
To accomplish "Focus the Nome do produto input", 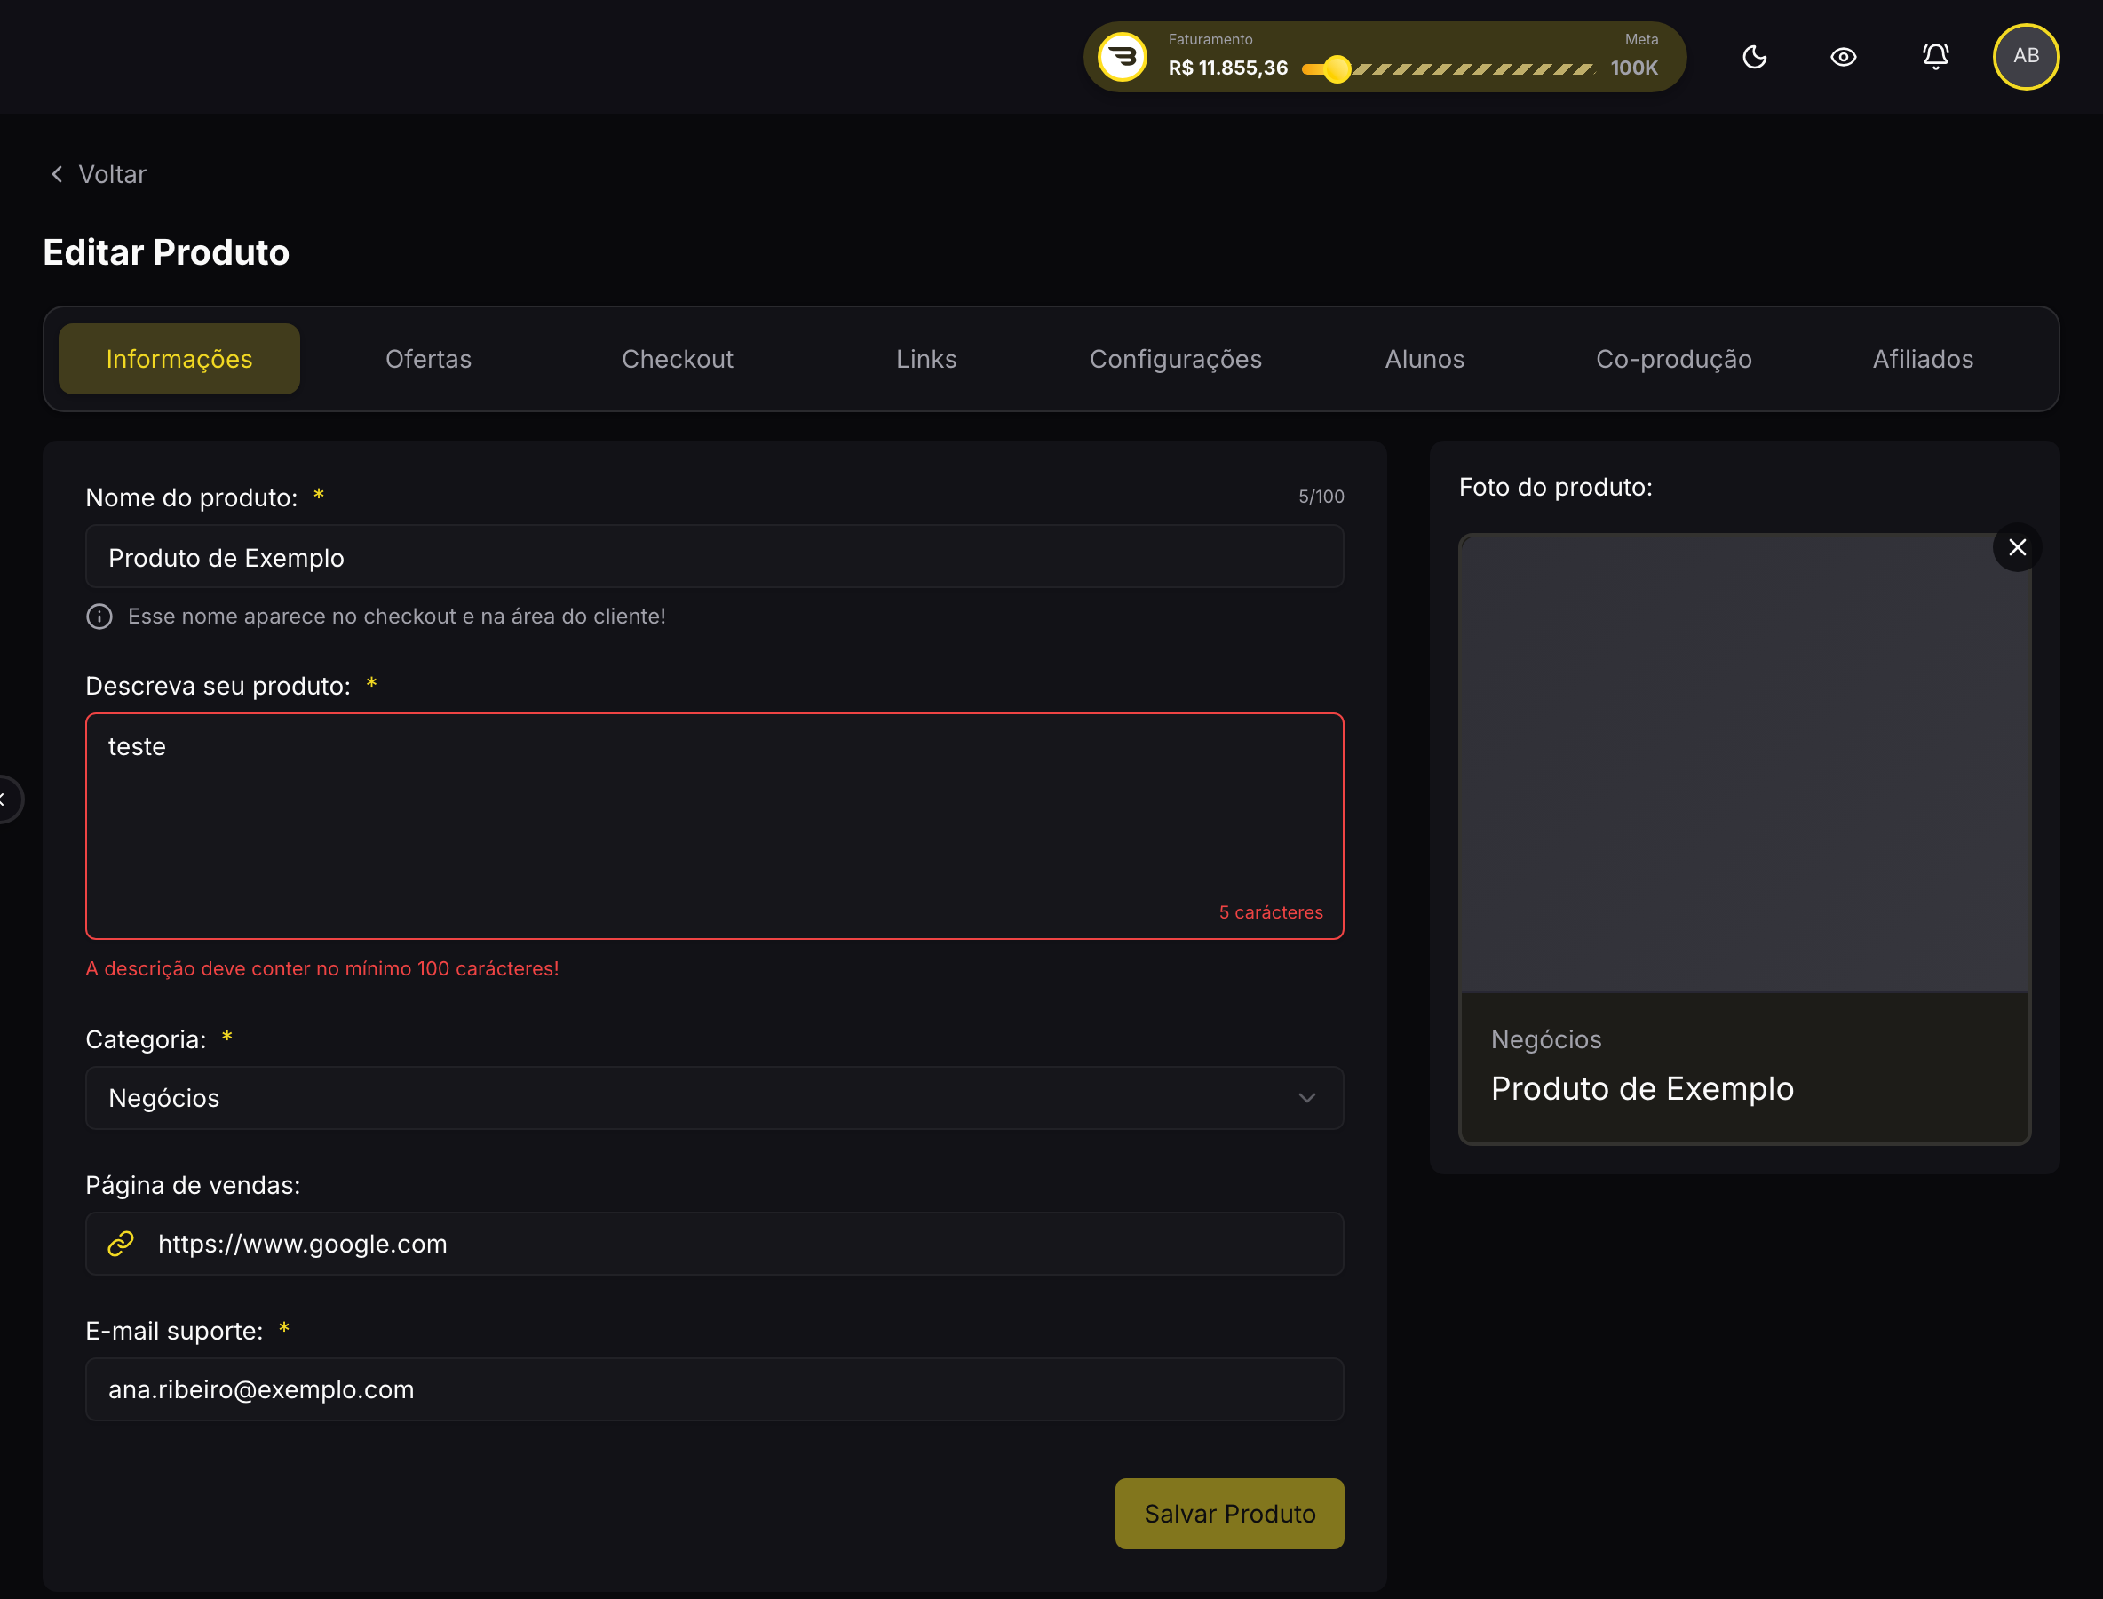I will [x=715, y=557].
